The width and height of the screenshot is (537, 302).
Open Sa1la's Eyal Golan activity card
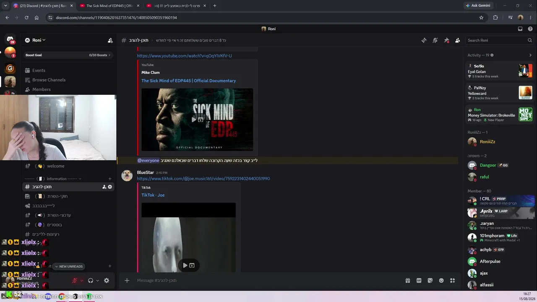pyautogui.click(x=500, y=71)
